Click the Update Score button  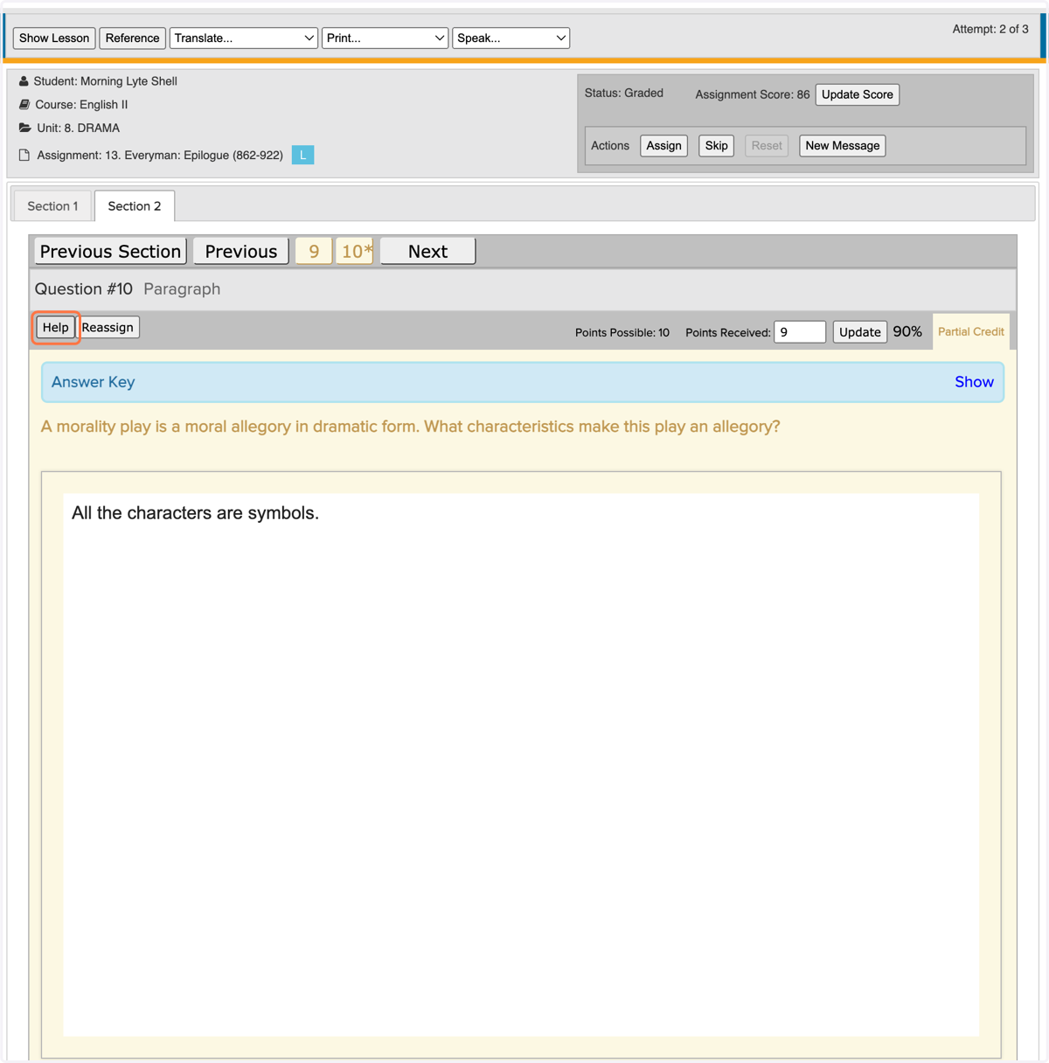point(857,94)
